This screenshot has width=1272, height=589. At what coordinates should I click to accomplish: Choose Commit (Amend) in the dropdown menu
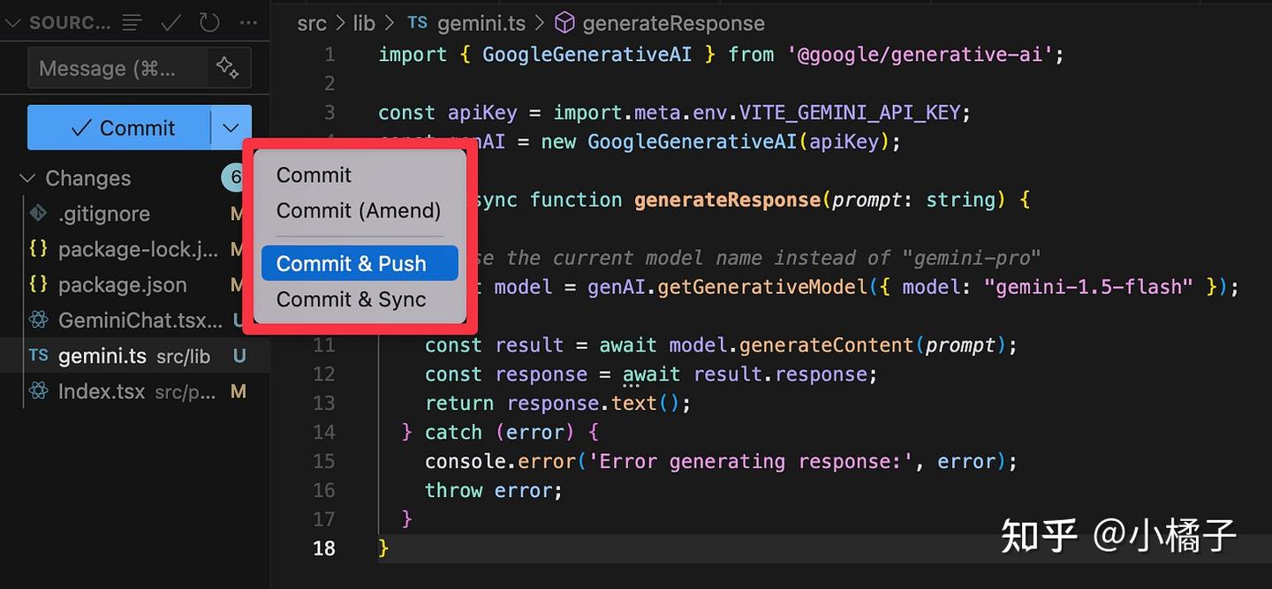pyautogui.click(x=358, y=211)
